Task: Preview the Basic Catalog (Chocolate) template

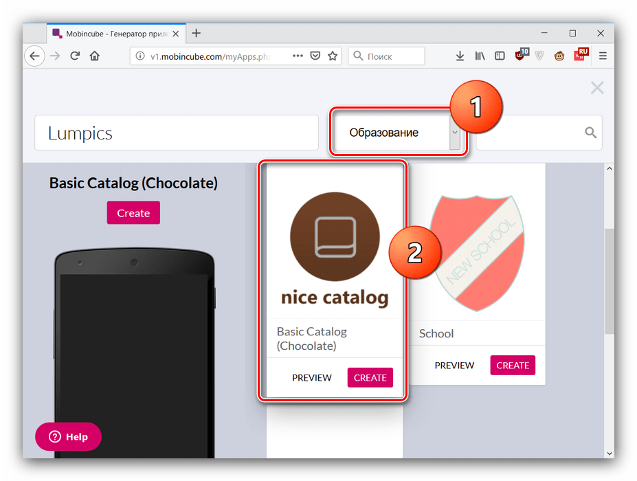Action: tap(311, 378)
